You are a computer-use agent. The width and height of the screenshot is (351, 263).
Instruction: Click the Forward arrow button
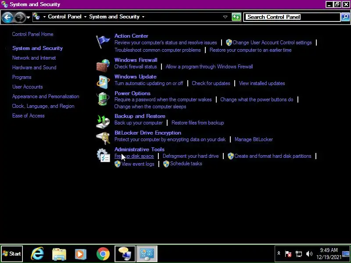point(20,17)
